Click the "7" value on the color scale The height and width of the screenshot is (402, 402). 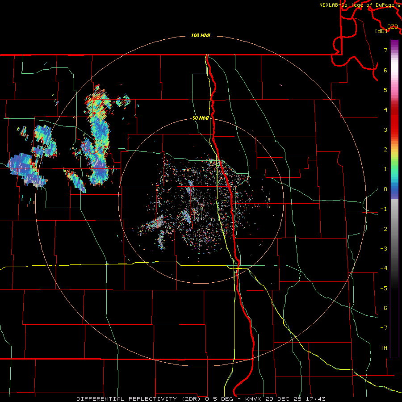[x=385, y=50]
